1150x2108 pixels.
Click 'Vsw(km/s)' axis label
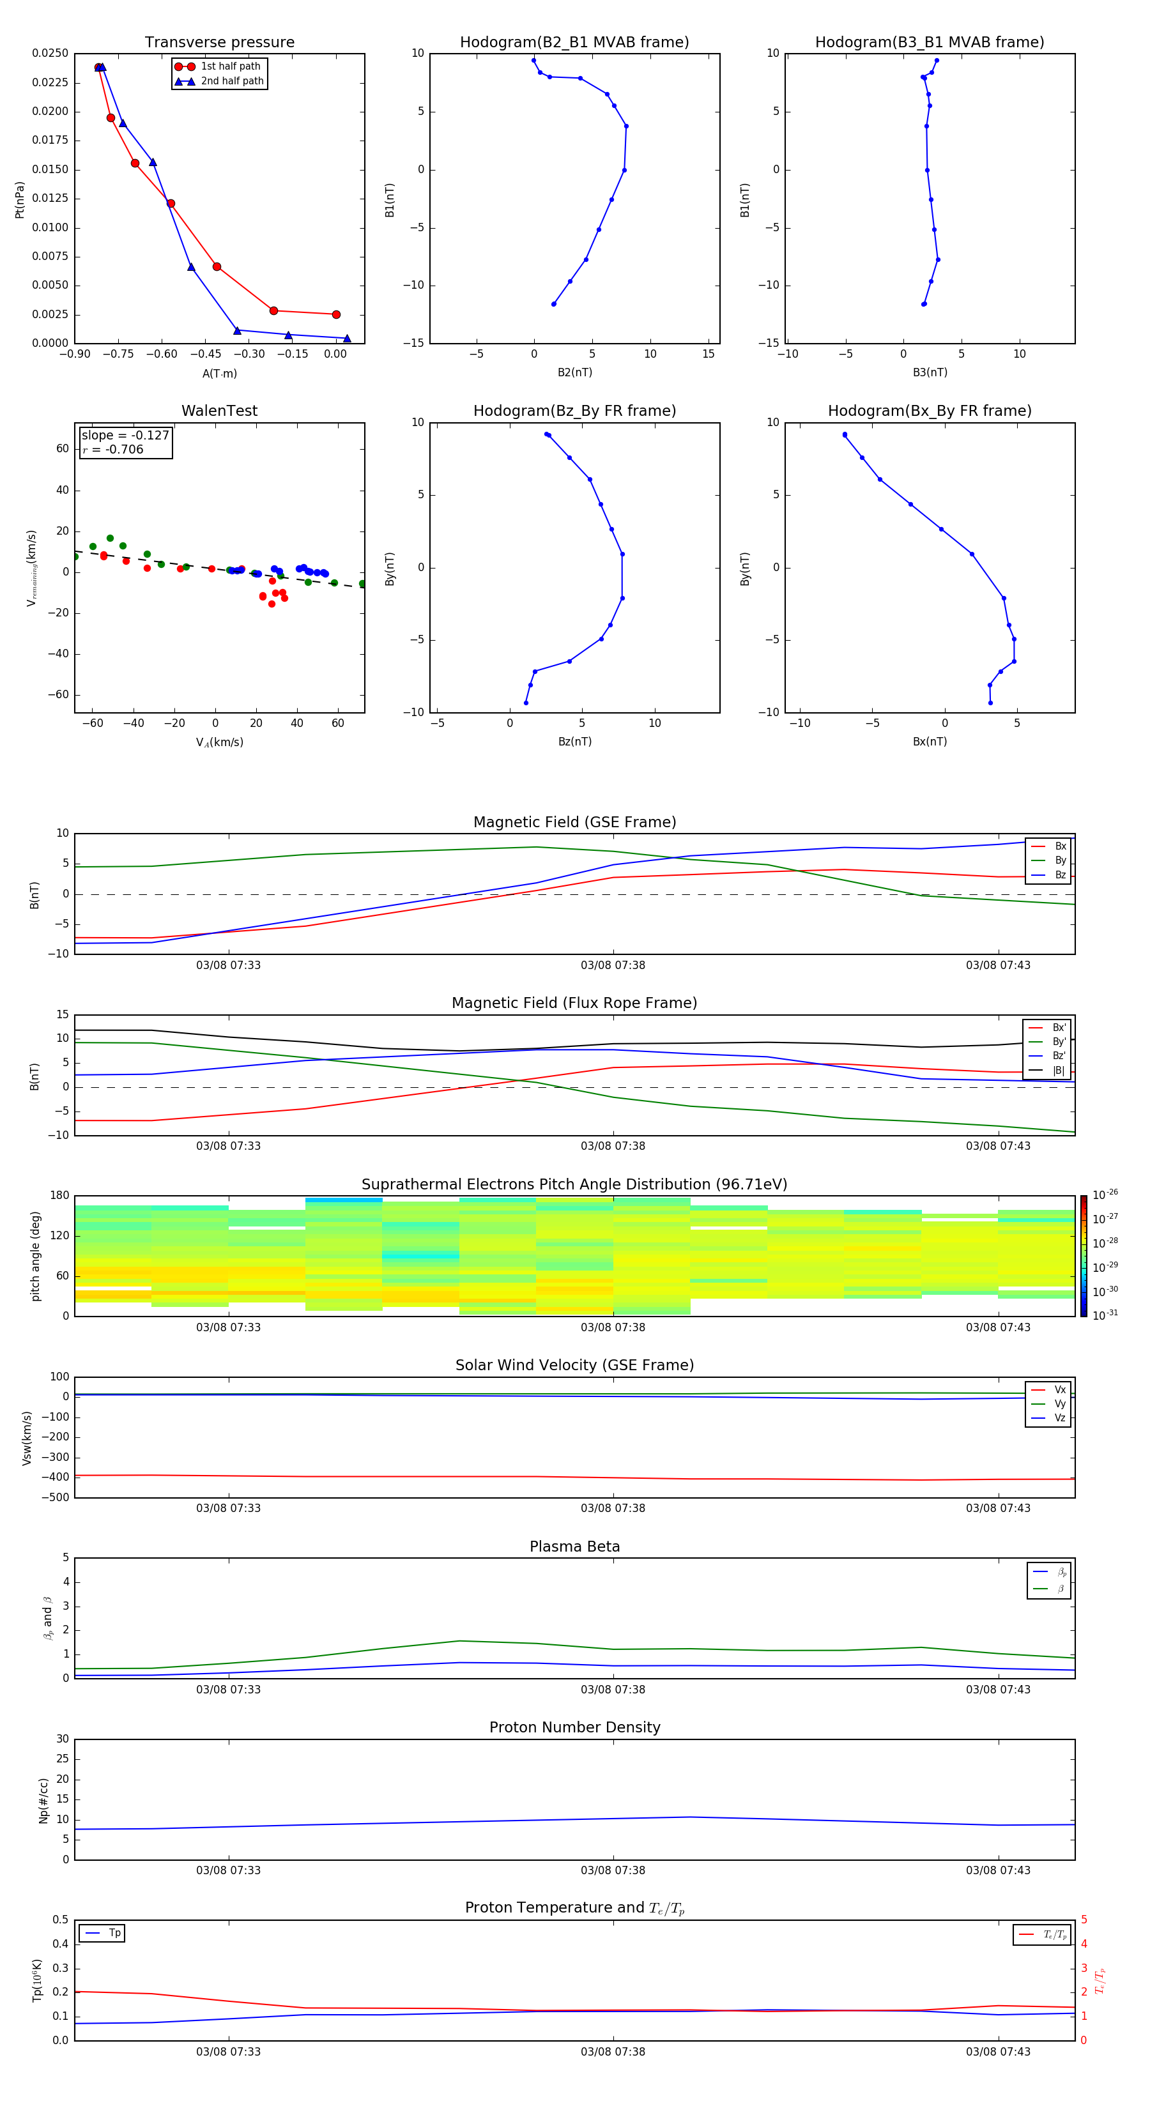[x=27, y=1438]
